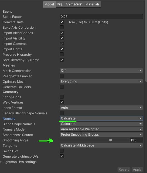Enable Preserve Hierarchy checkbox
This screenshot has height=173, width=147.
coord(62,54)
